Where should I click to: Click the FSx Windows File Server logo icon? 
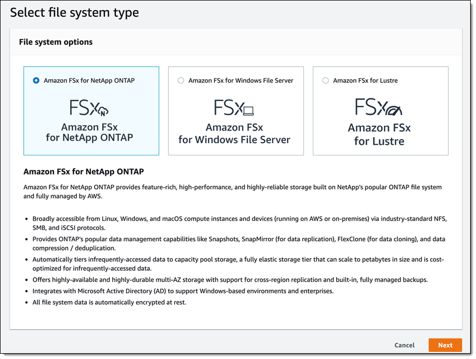(233, 108)
